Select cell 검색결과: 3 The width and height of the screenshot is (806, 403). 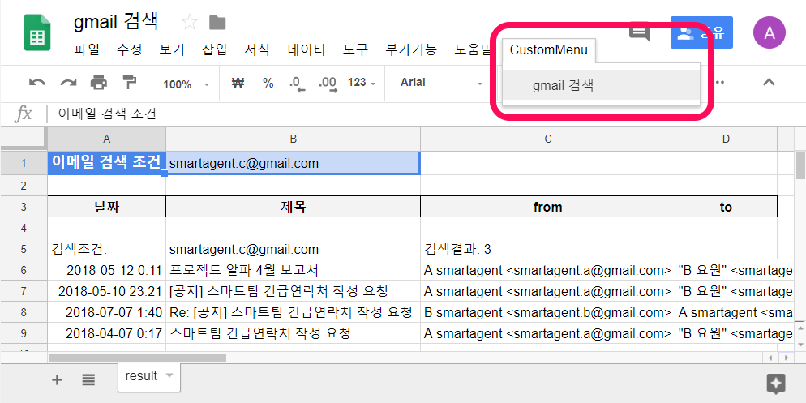point(548,249)
